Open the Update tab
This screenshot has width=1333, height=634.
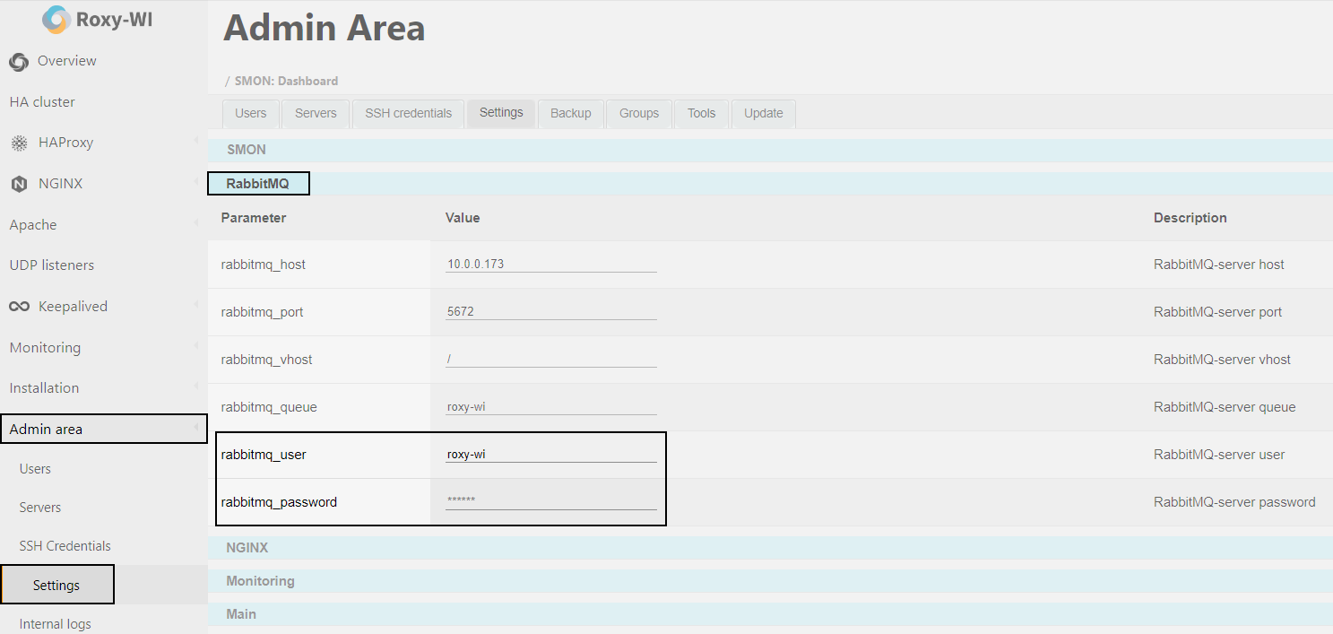(x=763, y=114)
